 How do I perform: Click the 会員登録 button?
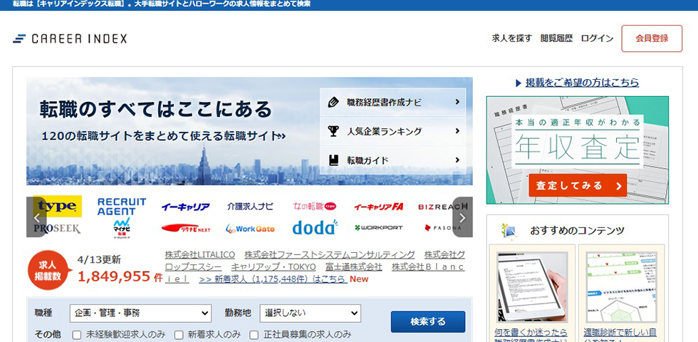[652, 38]
